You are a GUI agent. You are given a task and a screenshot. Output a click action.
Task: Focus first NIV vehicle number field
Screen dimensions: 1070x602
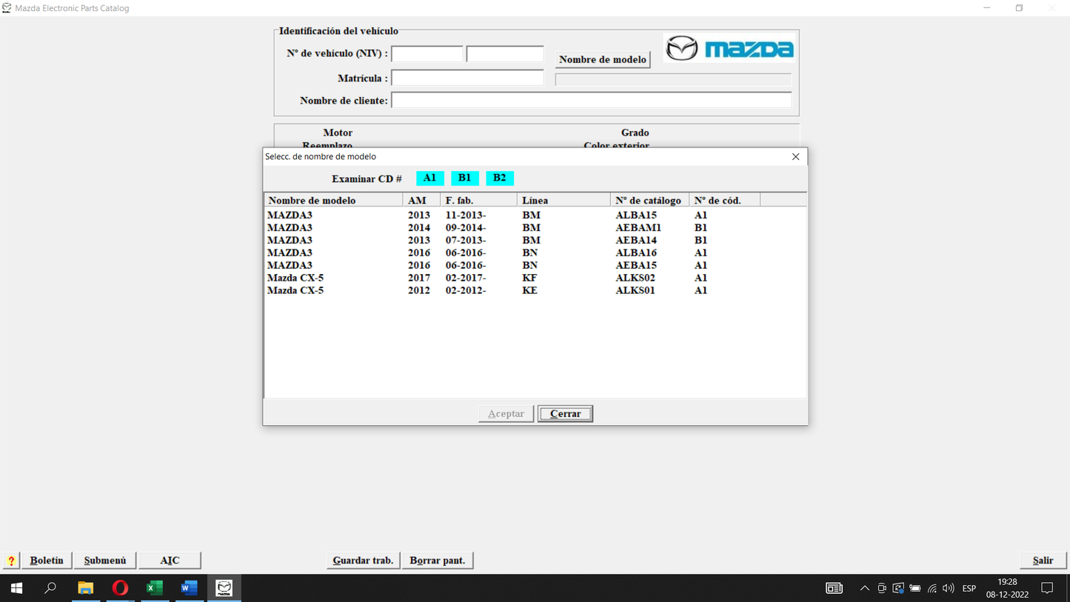[427, 54]
